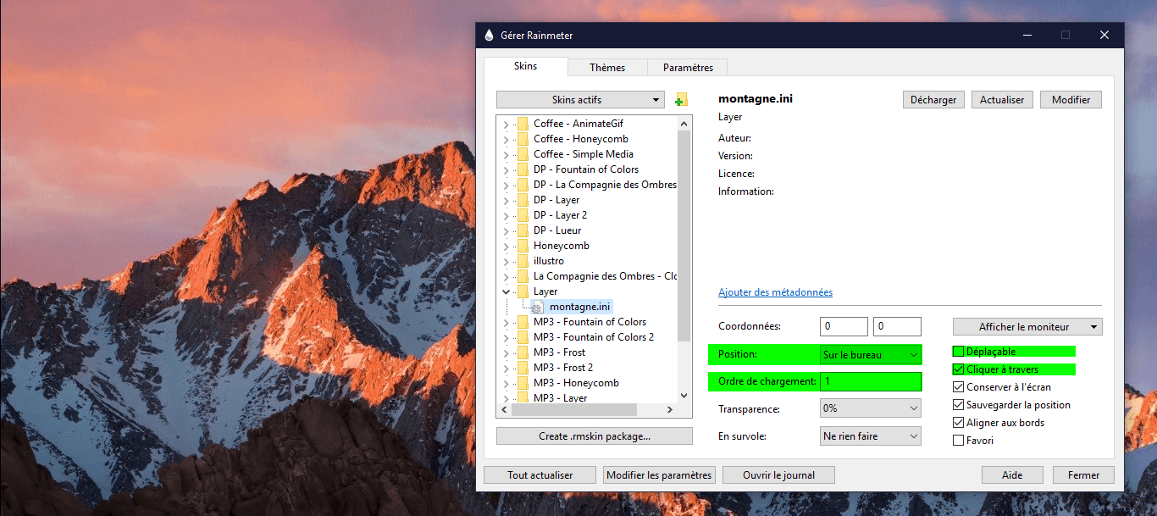Click the Ordre de chargement field
The width and height of the screenshot is (1157, 516).
point(870,381)
